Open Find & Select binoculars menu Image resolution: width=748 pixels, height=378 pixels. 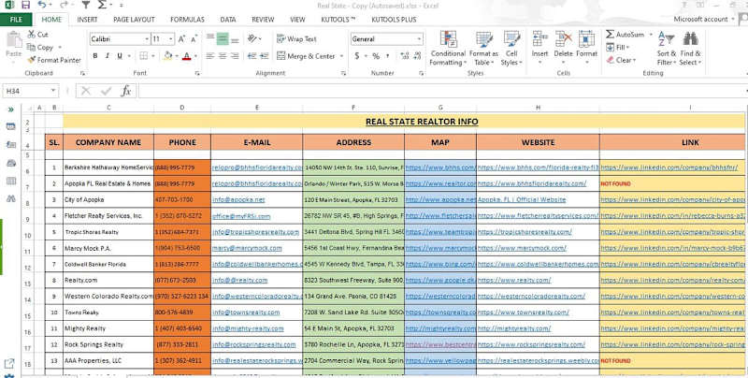[690, 49]
